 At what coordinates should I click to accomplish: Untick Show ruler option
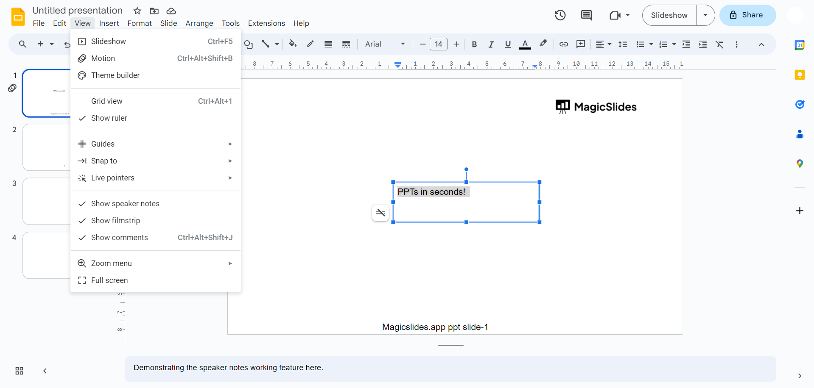(156, 118)
